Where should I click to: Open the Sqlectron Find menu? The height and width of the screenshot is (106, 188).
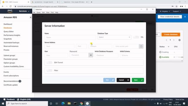[52, 12]
